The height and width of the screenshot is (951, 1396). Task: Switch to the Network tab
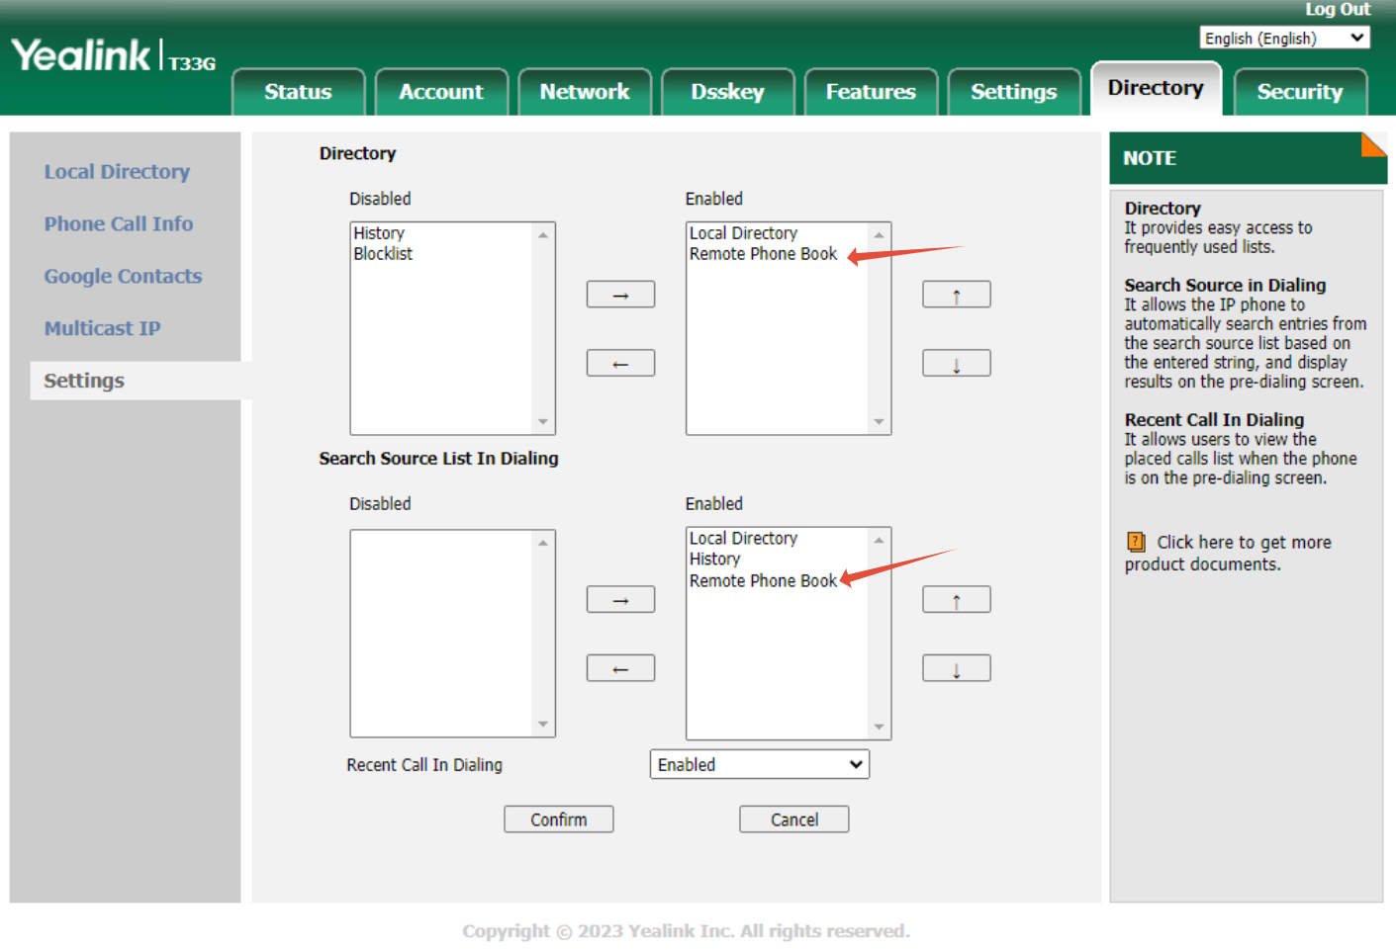click(585, 92)
